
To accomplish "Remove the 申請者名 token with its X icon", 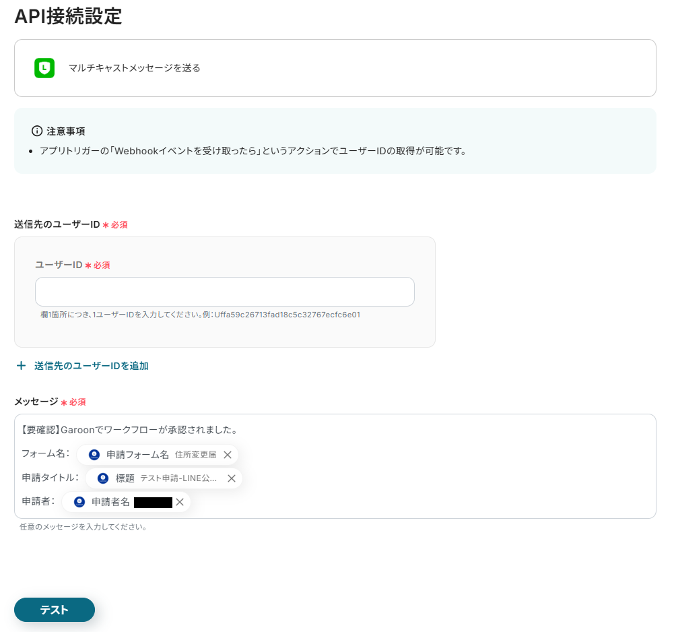I will pos(179,502).
